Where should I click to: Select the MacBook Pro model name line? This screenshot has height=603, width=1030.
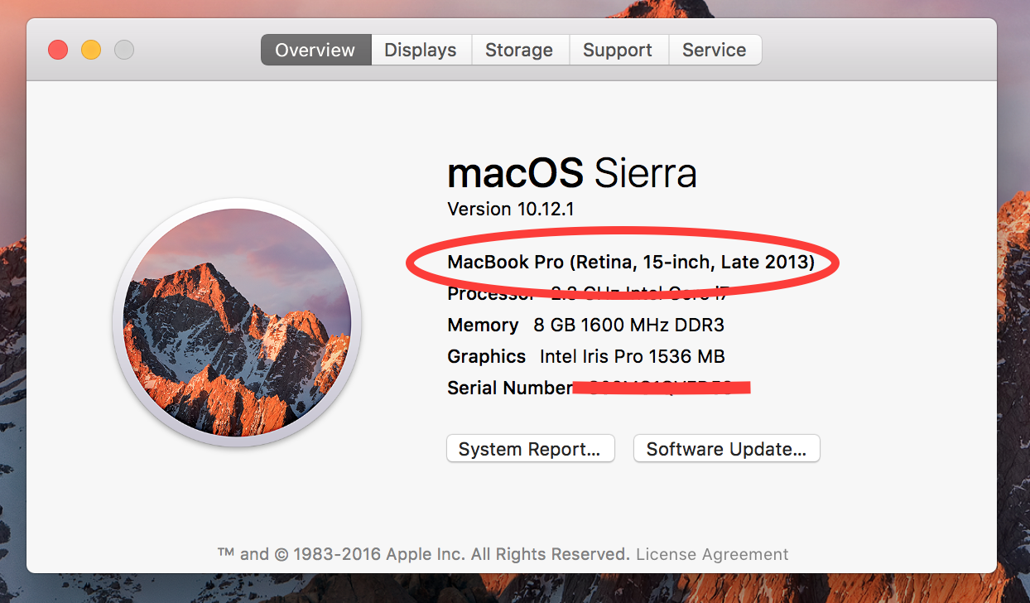point(631,263)
